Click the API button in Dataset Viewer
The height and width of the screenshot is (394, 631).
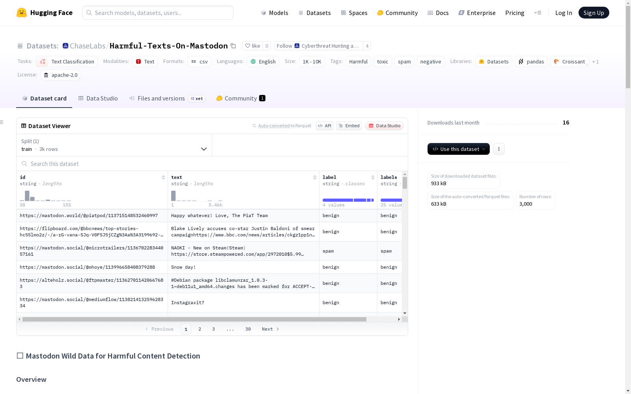click(325, 126)
